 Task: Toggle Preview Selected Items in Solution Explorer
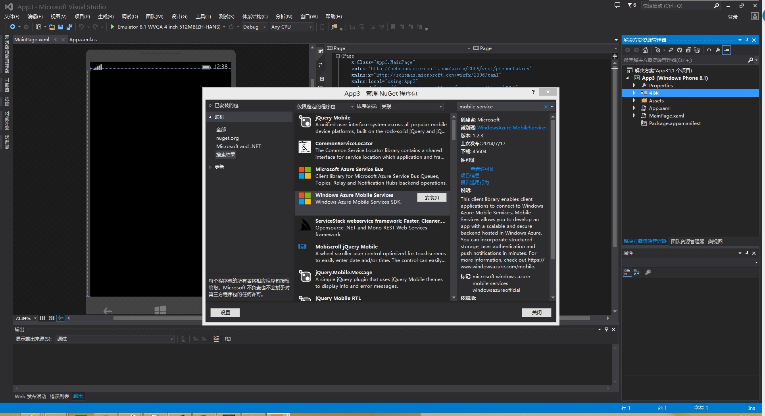pyautogui.click(x=727, y=50)
